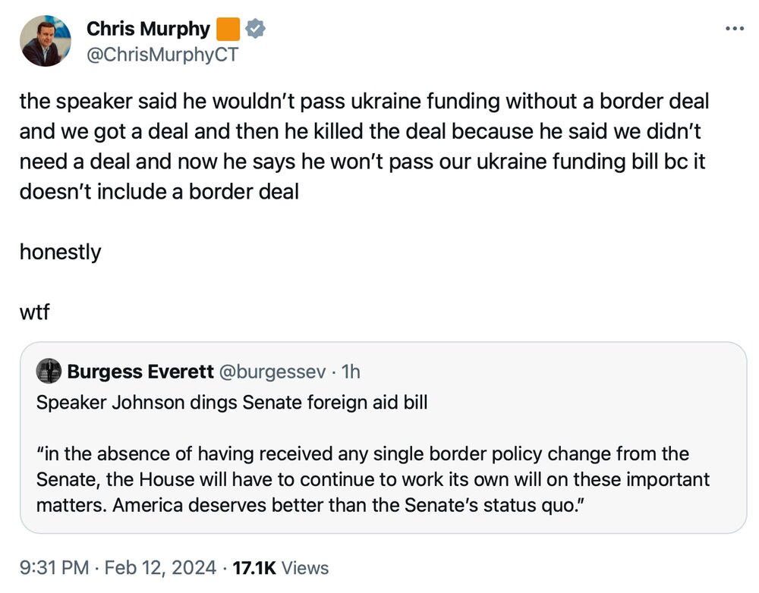Screen dimensions: 759x593
Task: Open the @ChrisMurphyCT handle link
Action: (162, 55)
